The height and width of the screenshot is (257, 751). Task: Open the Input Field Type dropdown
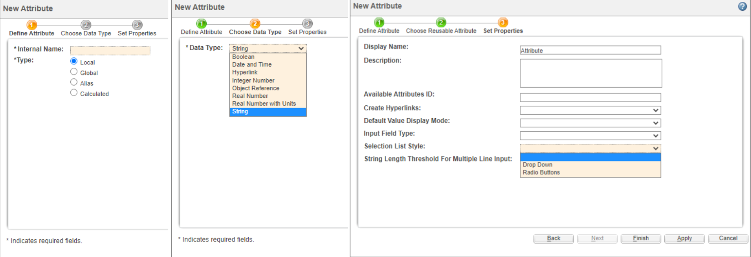[x=590, y=136]
